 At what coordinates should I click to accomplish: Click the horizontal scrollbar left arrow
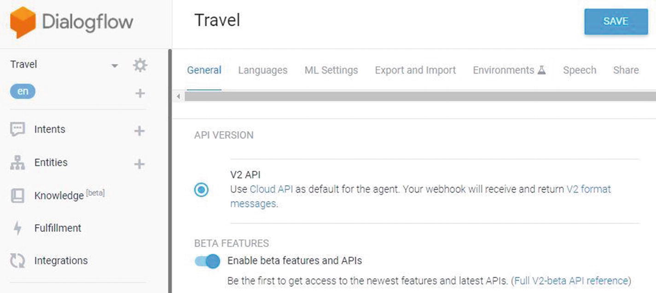tap(179, 97)
